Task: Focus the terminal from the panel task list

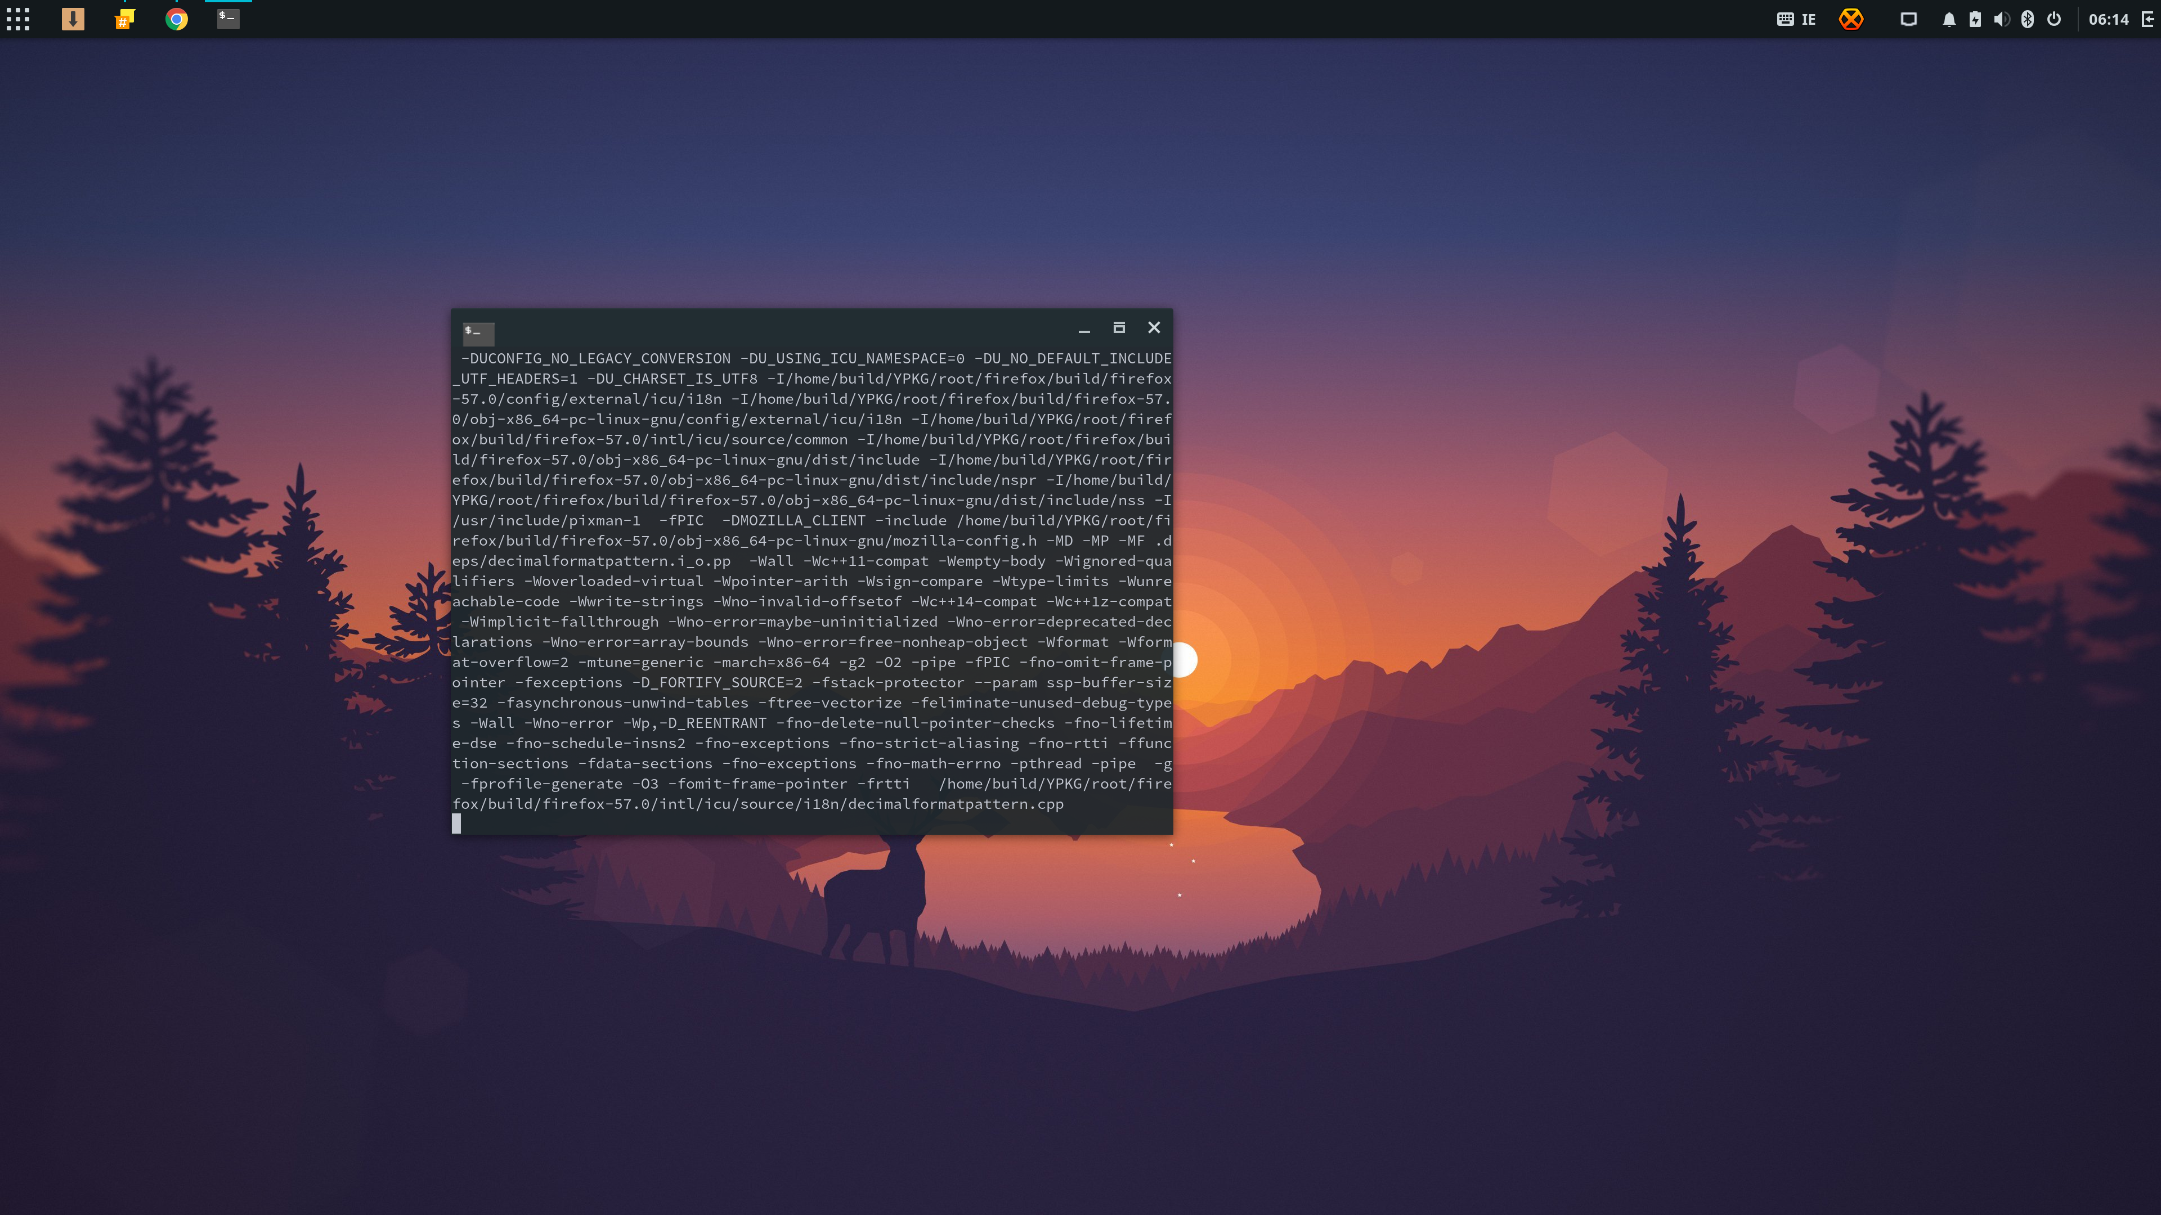Action: 227,19
